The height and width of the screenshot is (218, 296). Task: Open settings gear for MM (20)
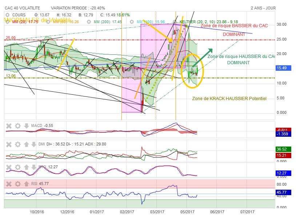(7, 22)
